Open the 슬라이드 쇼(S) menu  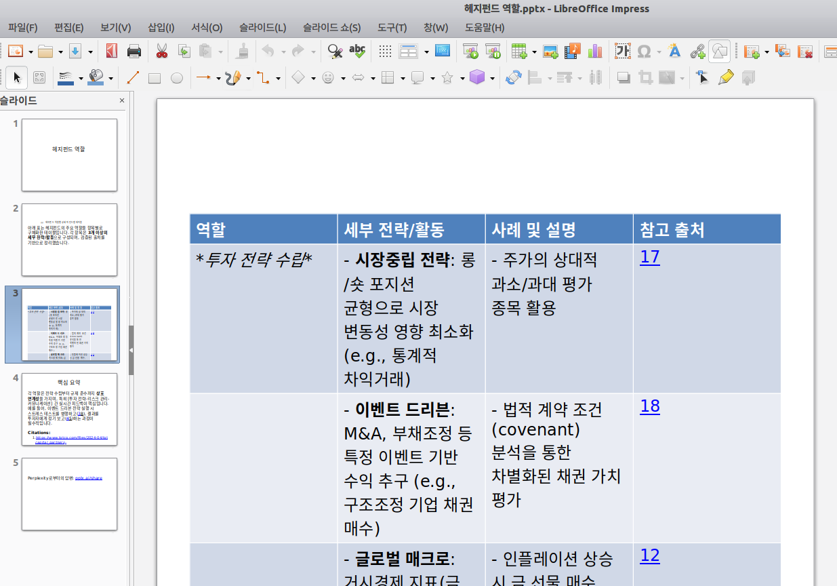pos(331,28)
